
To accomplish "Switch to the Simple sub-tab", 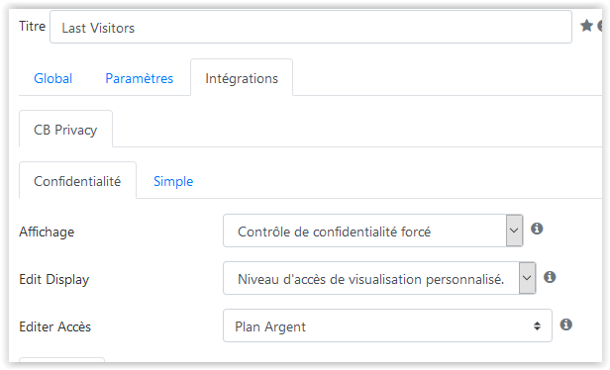I will [x=173, y=181].
